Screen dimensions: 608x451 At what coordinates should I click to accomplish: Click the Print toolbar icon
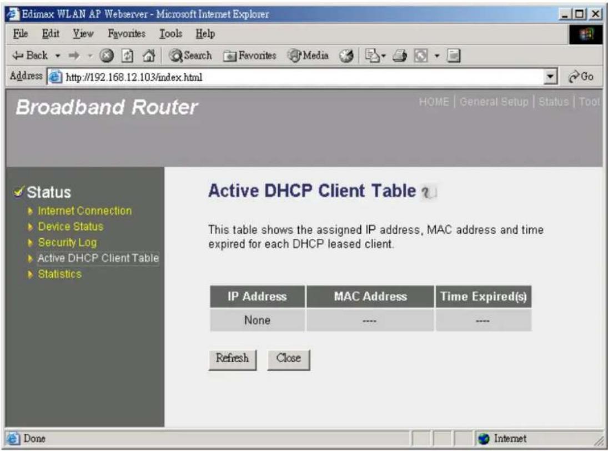(x=399, y=56)
